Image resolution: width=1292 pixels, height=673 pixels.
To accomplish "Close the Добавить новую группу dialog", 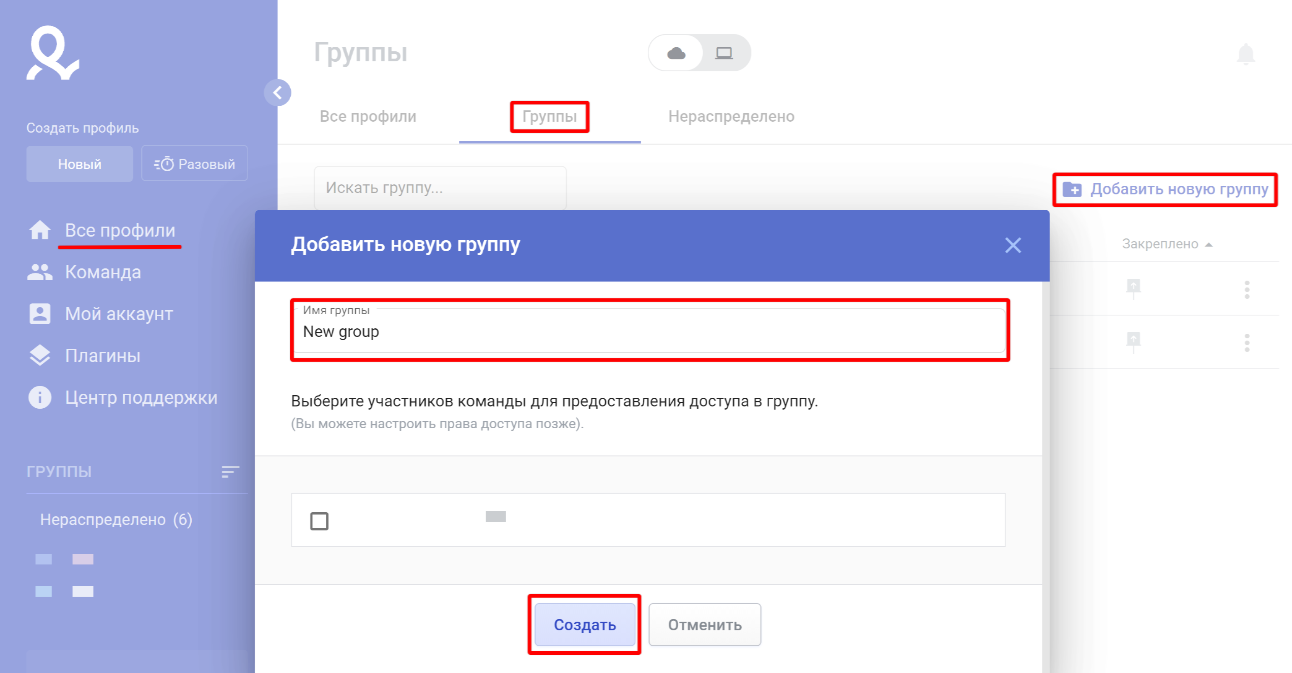I will 1013,245.
